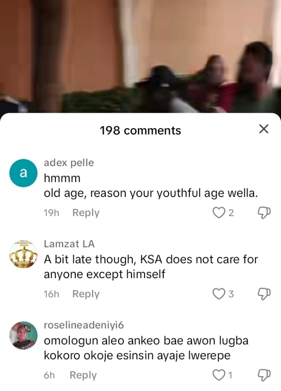The image size is (281, 391).
Task: Close the comments panel with X
Action: pos(264,129)
